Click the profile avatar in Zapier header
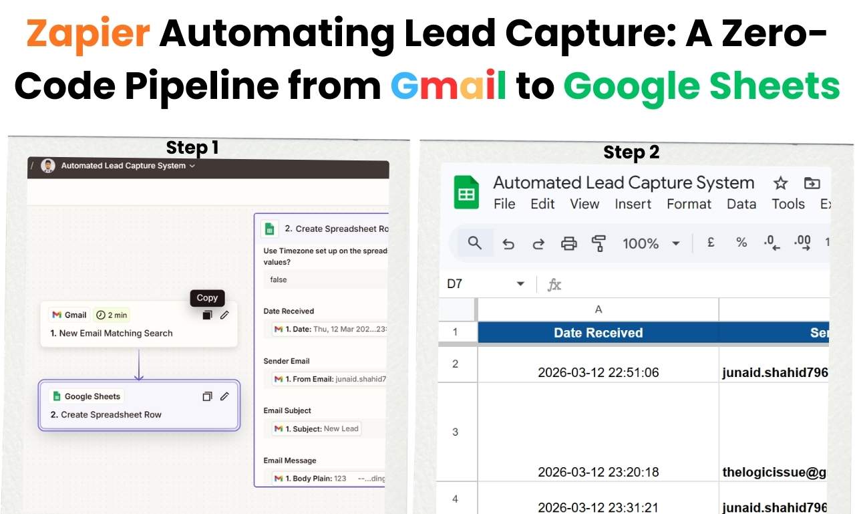The width and height of the screenshot is (855, 514). [47, 166]
